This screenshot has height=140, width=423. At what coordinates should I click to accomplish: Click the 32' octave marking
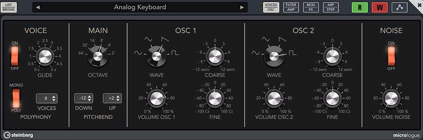click(x=85, y=45)
